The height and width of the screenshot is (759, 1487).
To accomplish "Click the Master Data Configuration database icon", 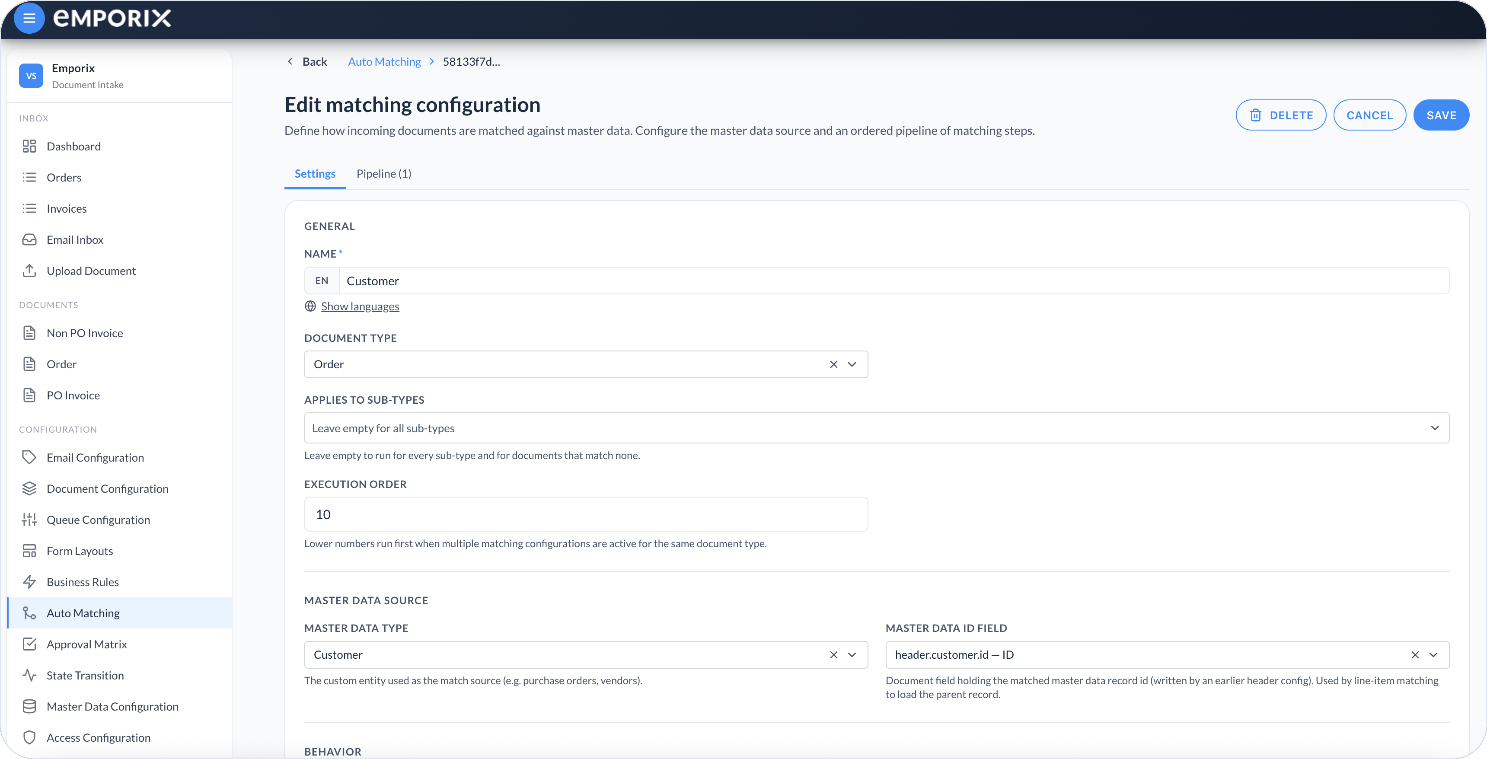I will [x=29, y=707].
